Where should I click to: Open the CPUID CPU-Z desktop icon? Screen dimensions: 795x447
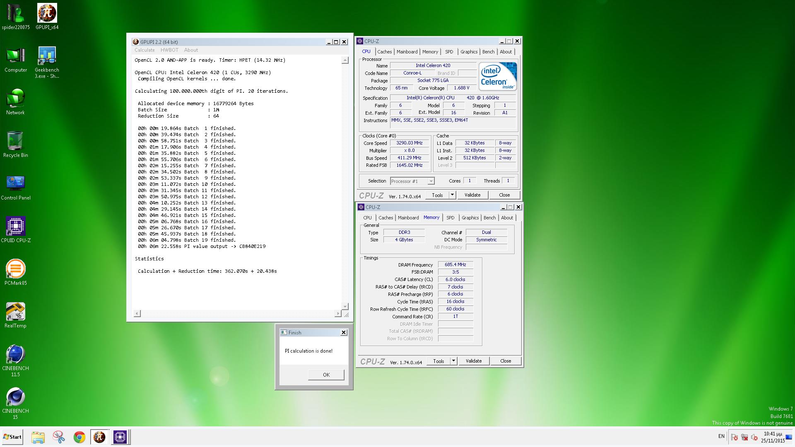coord(16,230)
